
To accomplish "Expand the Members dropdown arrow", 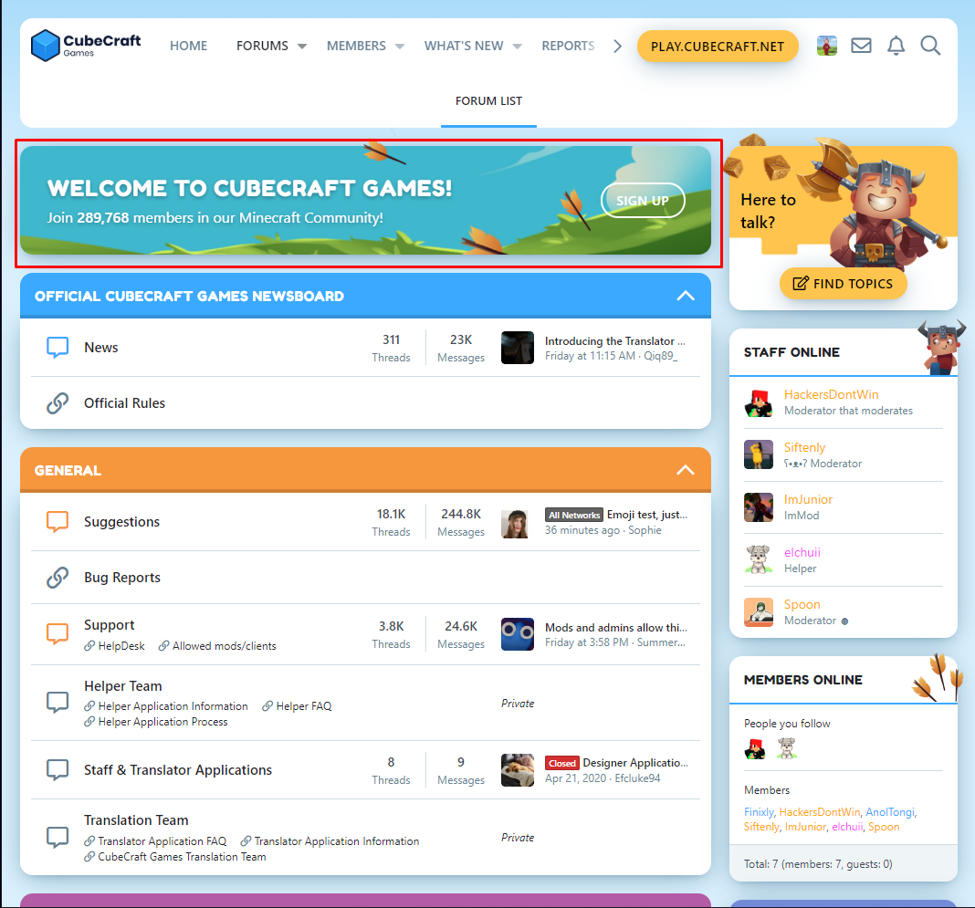I will click(x=400, y=46).
